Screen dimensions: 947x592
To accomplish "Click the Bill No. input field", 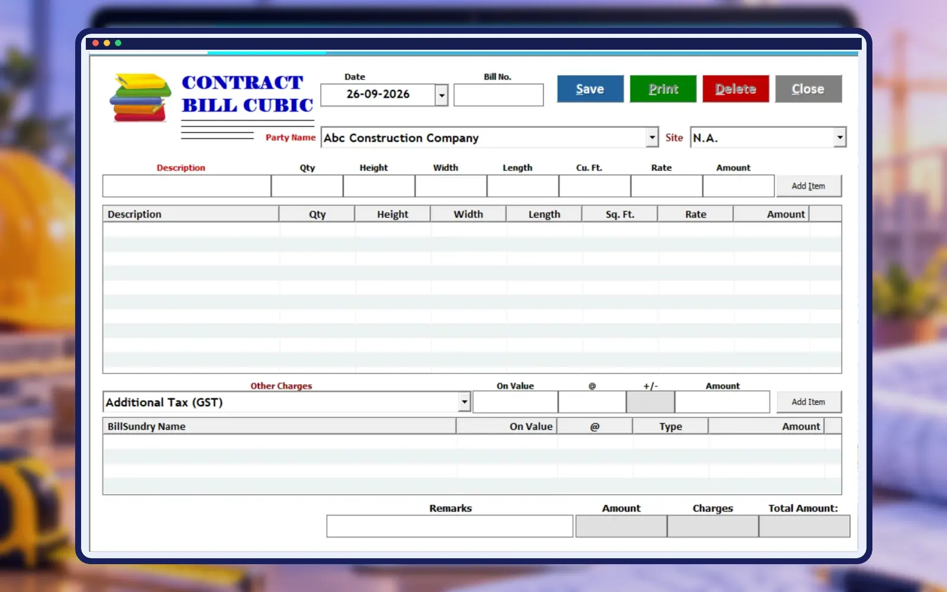I will point(498,95).
